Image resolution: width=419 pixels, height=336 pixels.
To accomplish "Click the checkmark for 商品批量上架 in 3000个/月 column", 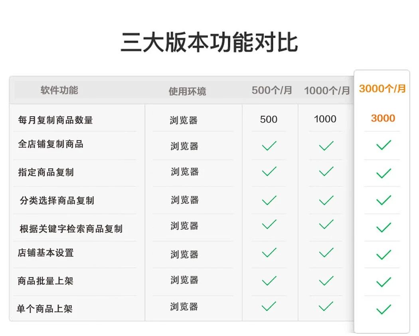I will pyautogui.click(x=381, y=280).
